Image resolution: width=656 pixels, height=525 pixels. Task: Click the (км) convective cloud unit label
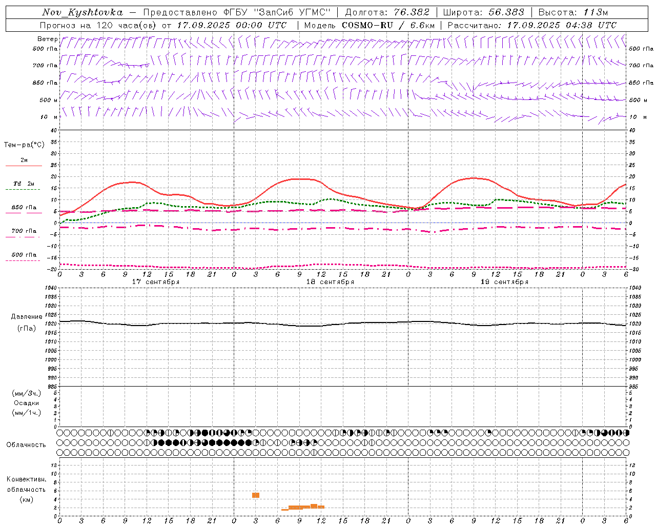click(26, 499)
